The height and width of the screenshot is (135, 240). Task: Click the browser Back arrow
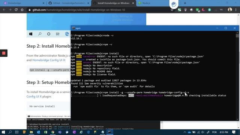point(4,10)
